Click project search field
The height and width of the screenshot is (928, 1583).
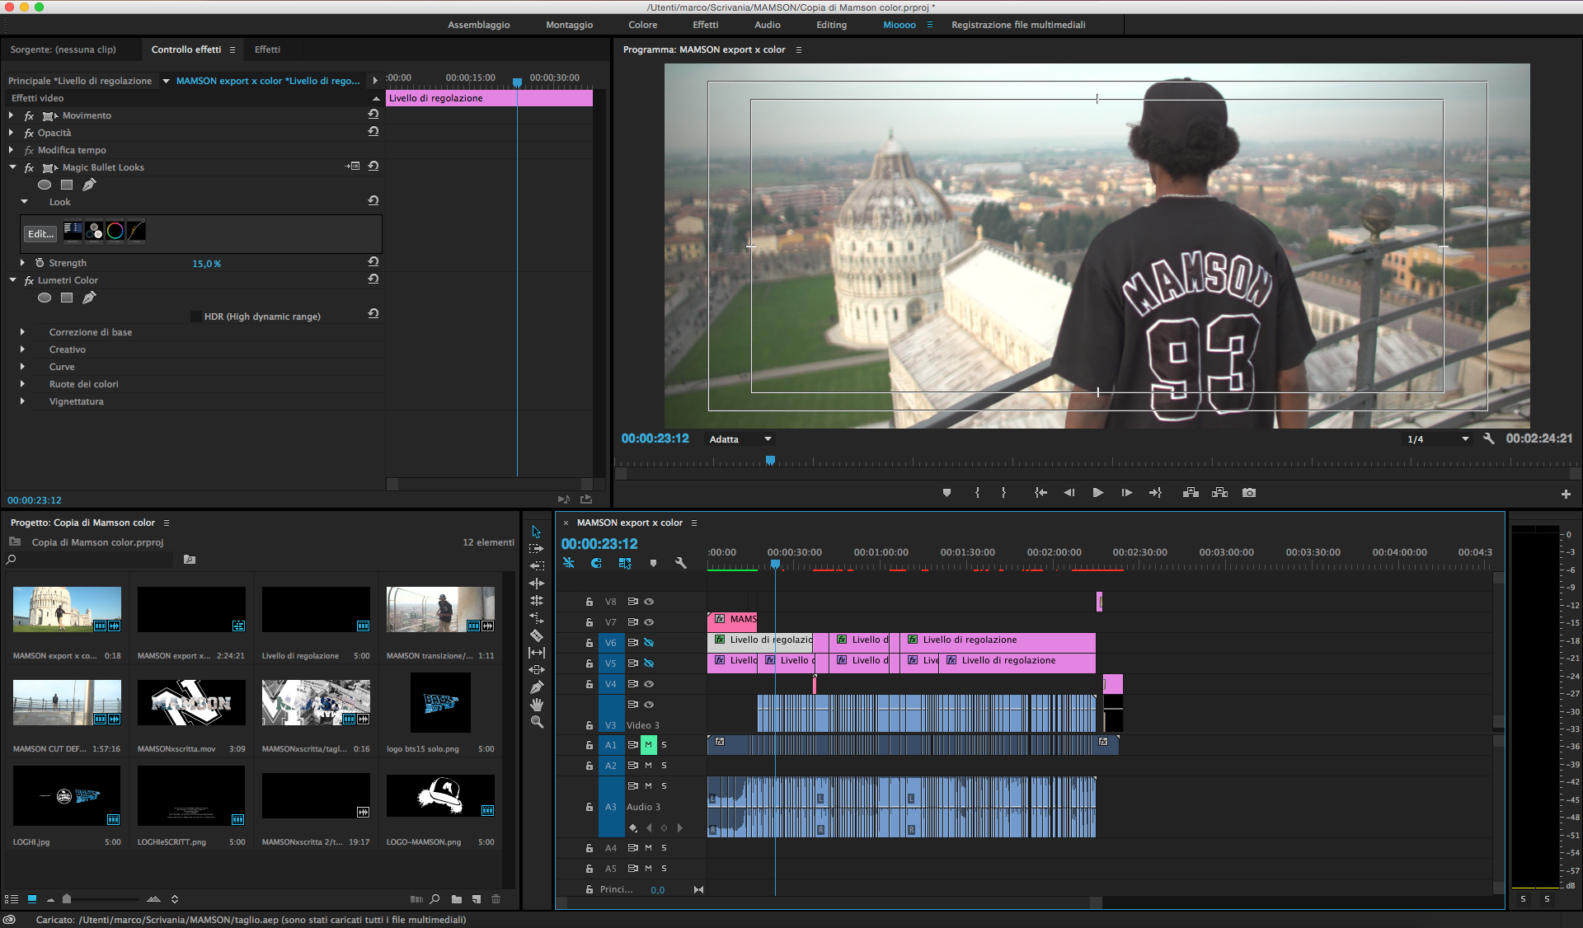(x=95, y=560)
